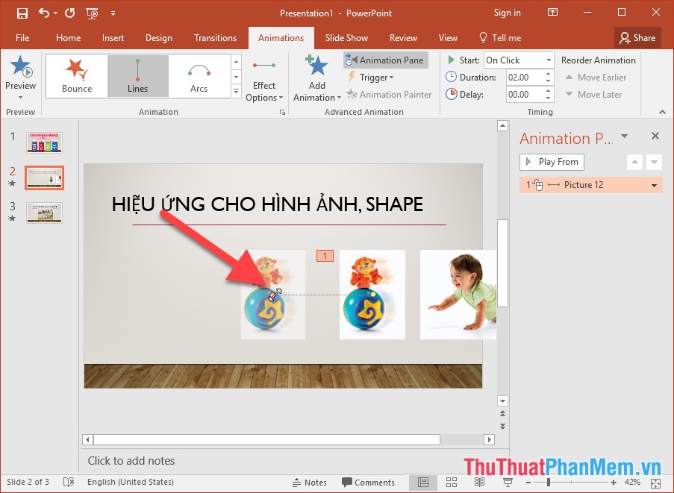Select slide 3 thumbnail in the slide panel
This screenshot has width=674, height=493.
point(44,213)
